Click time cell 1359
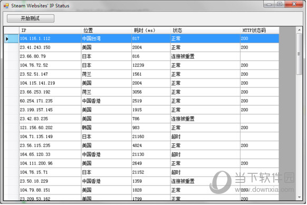The image size is (307, 205). point(151,181)
